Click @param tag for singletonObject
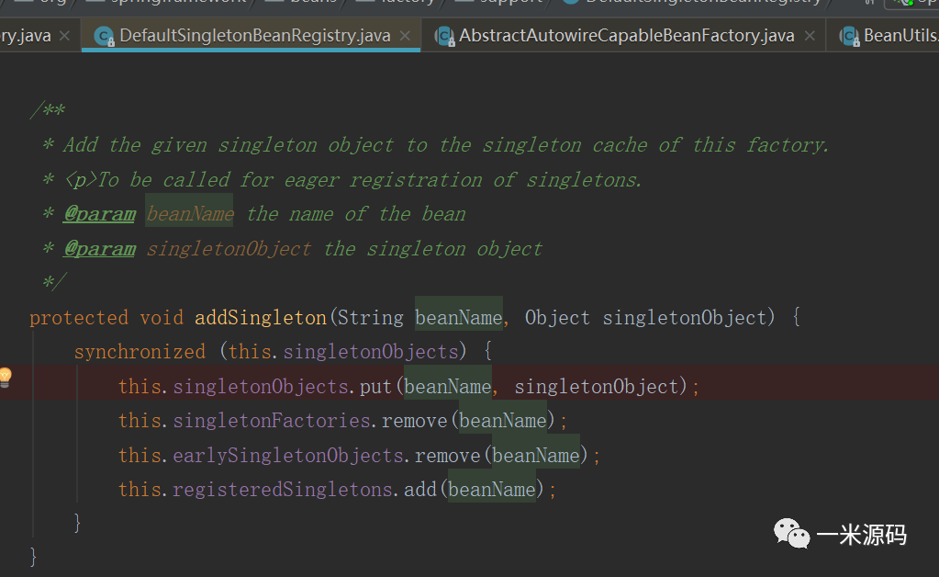The width and height of the screenshot is (939, 577). pyautogui.click(x=99, y=249)
